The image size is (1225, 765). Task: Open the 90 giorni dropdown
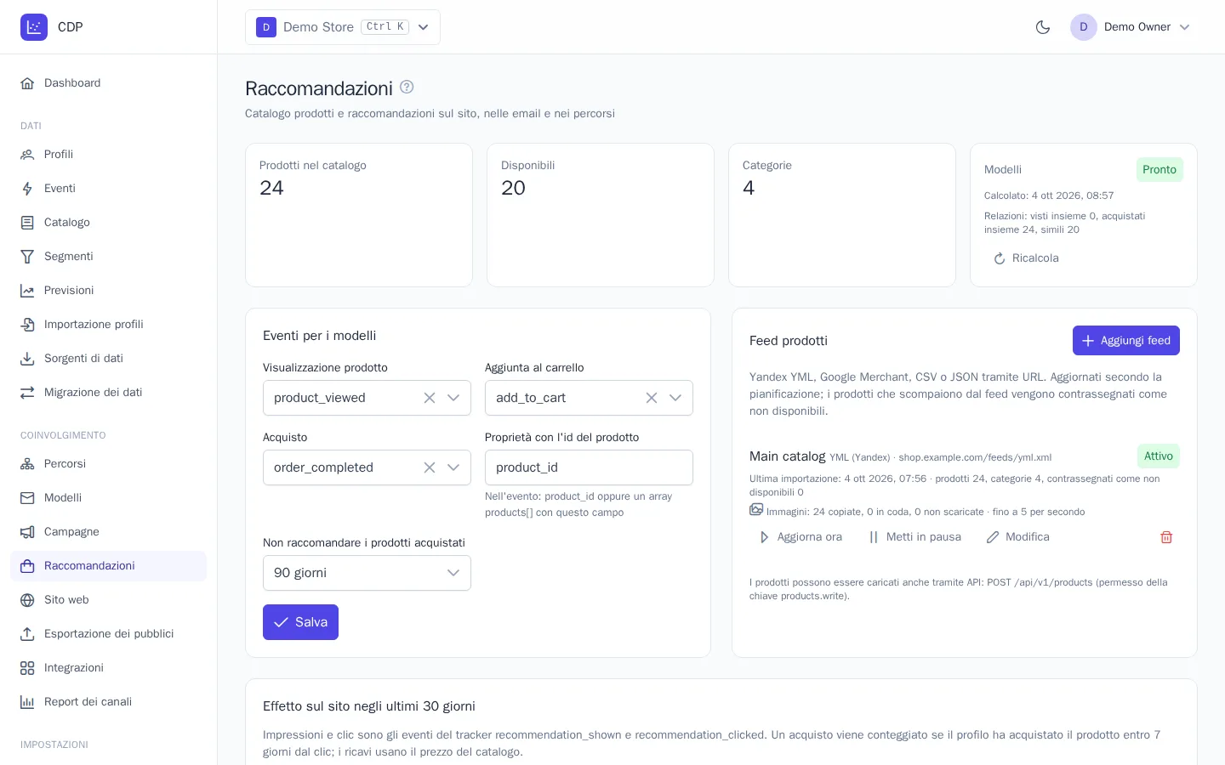coord(367,573)
